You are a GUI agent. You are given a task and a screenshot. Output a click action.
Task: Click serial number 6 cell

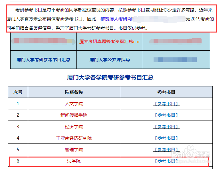click(18, 161)
